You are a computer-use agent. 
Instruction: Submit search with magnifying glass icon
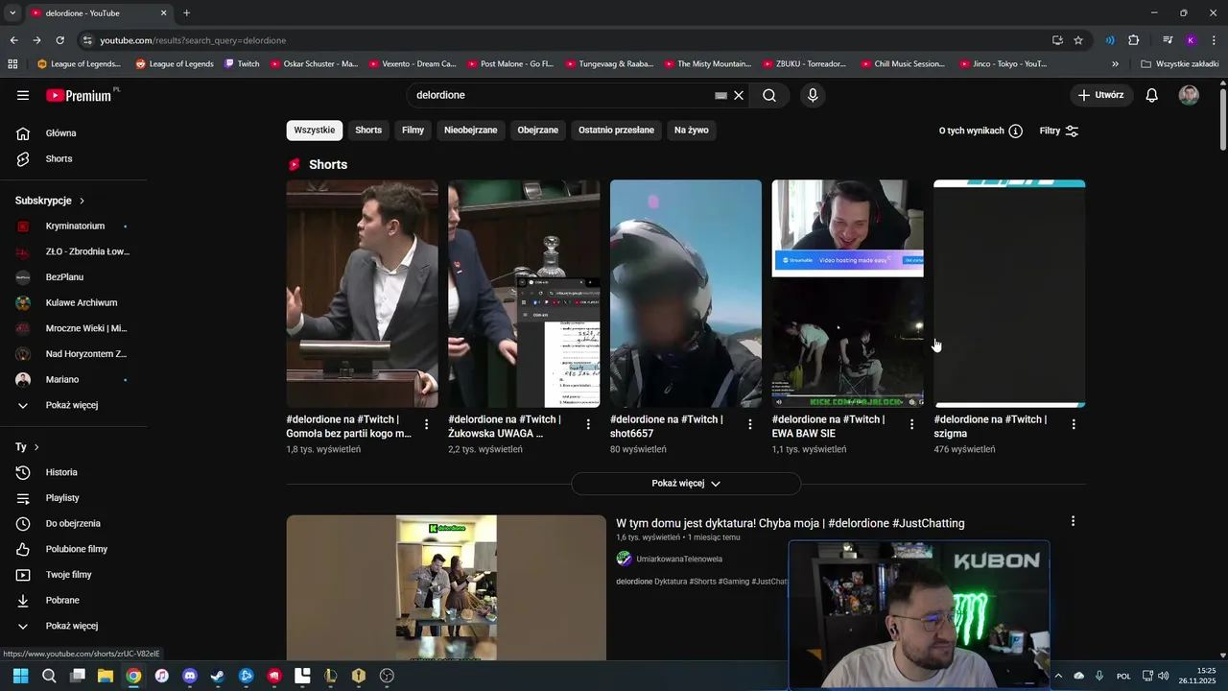pos(769,95)
